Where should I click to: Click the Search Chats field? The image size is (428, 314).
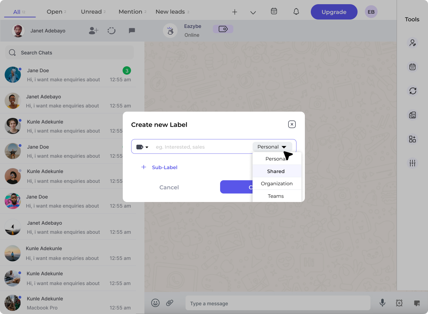coord(69,53)
